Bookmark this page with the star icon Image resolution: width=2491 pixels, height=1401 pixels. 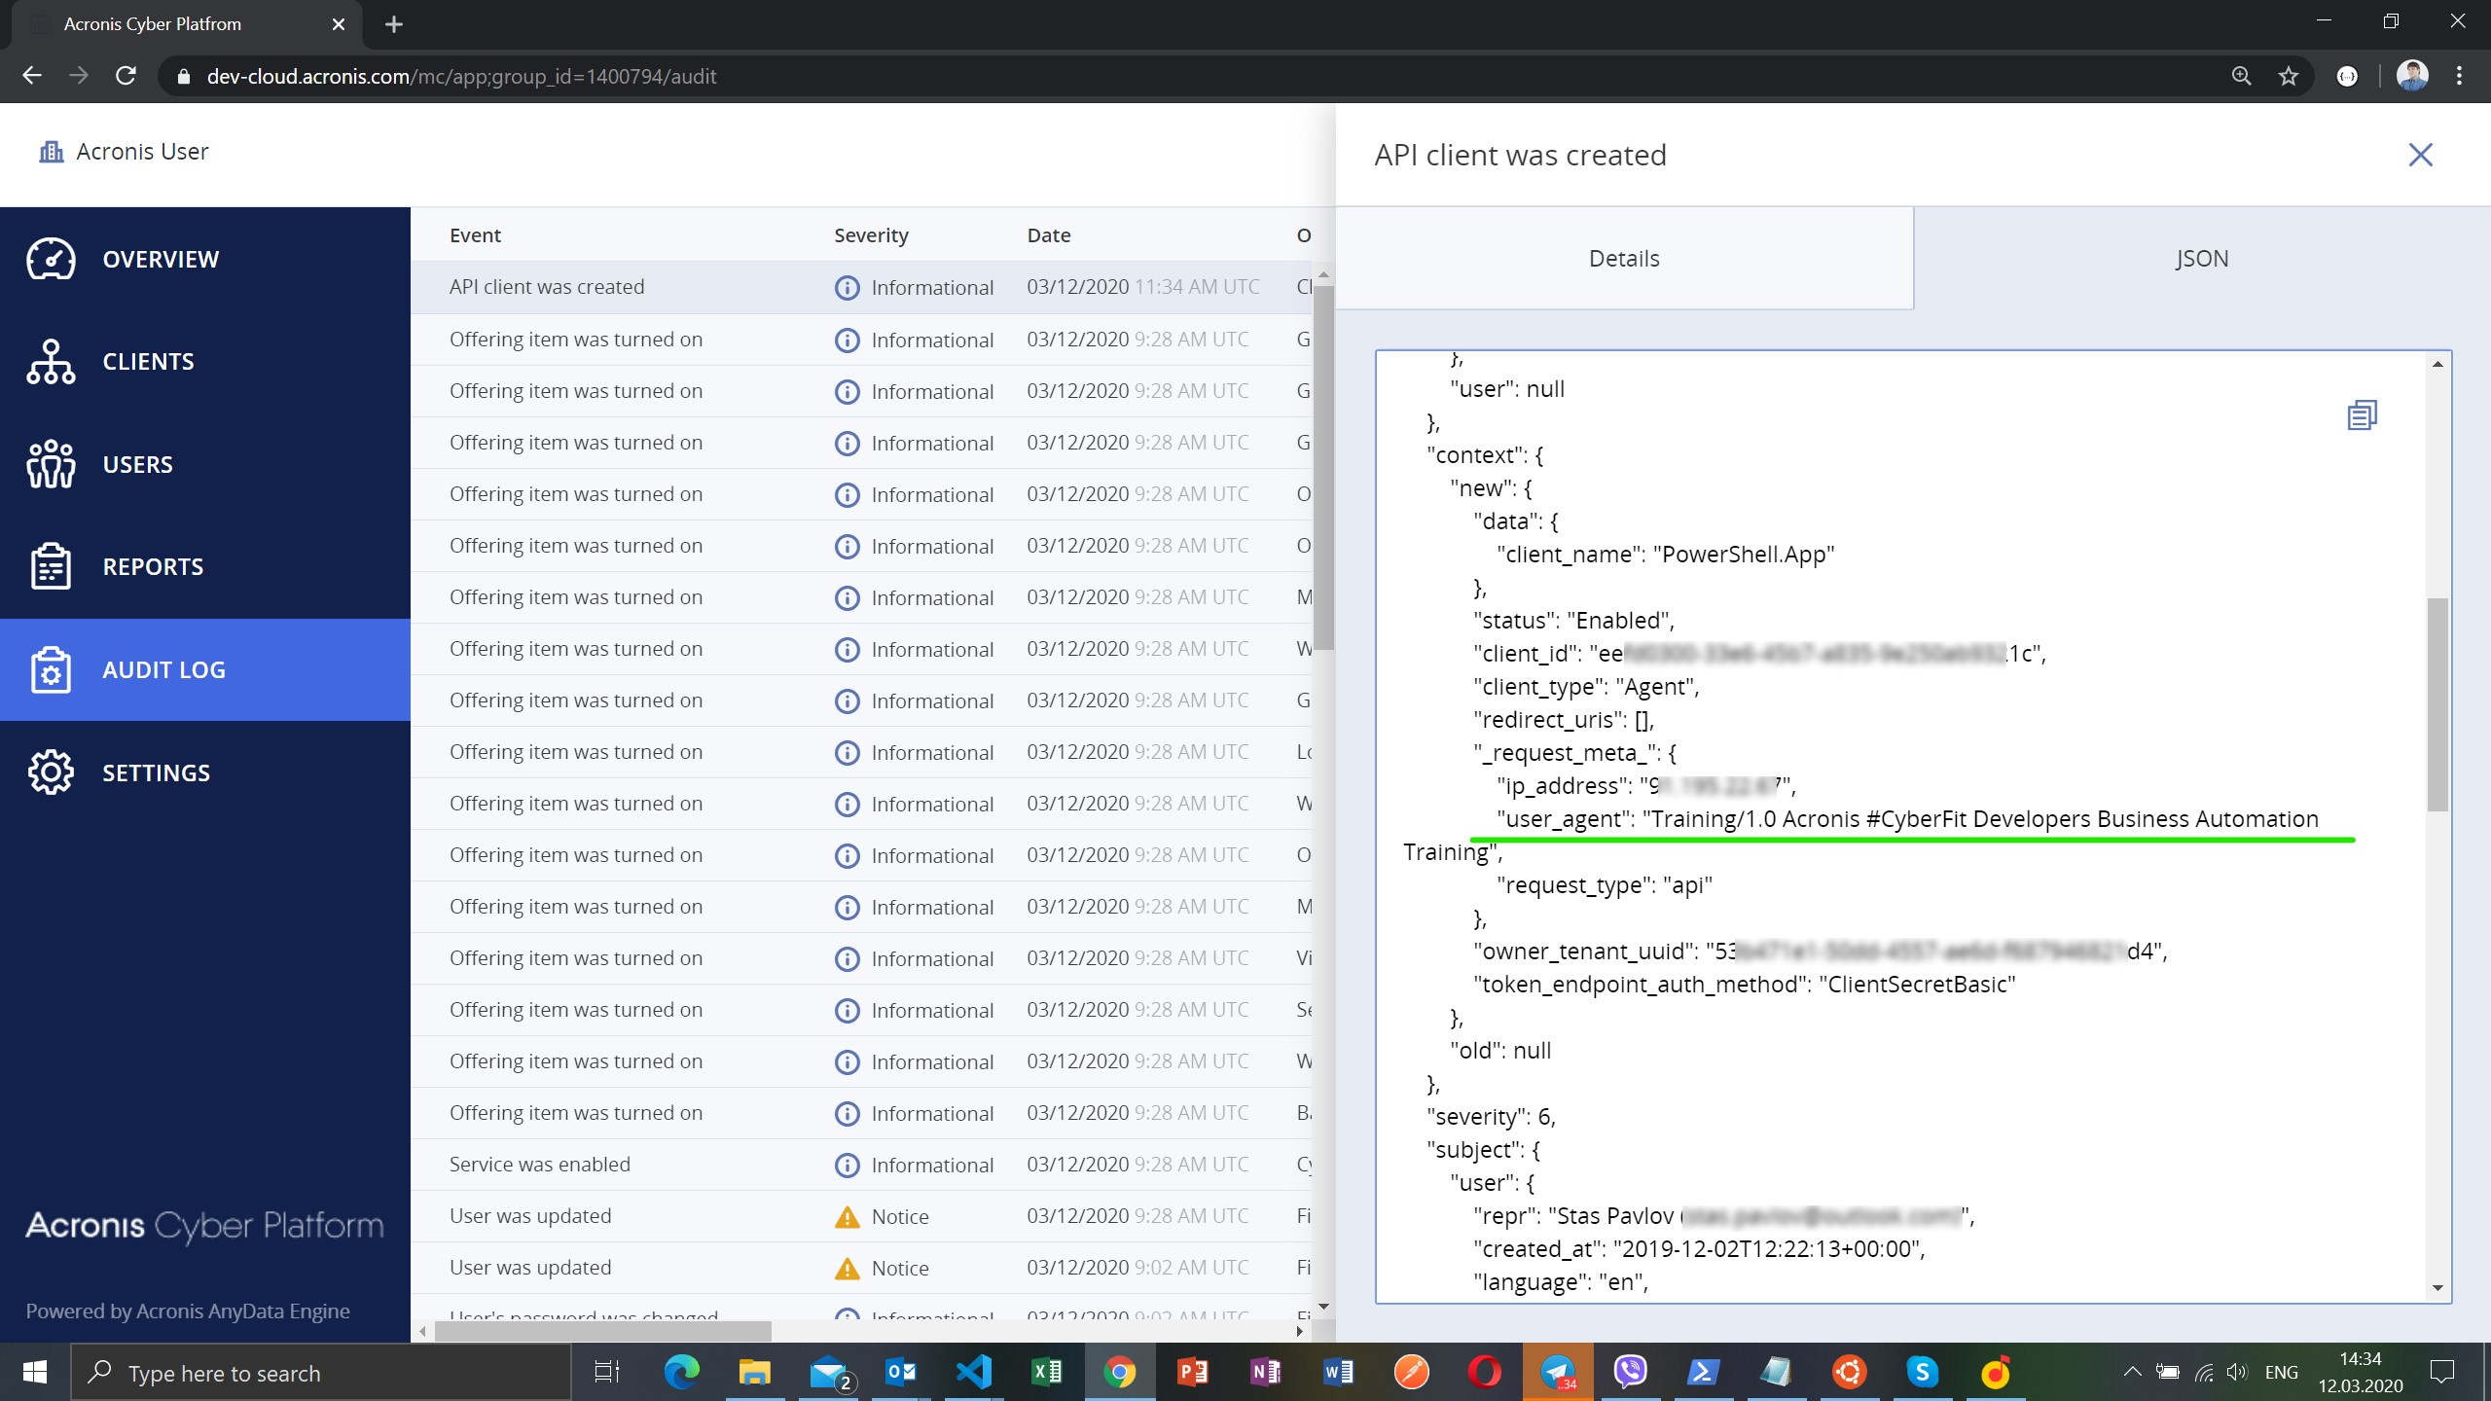pos(2288,76)
